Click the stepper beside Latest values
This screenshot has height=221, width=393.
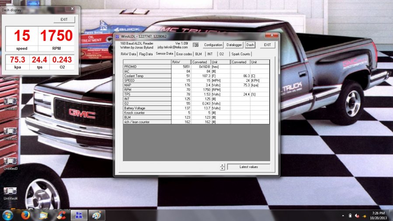pos(223,167)
